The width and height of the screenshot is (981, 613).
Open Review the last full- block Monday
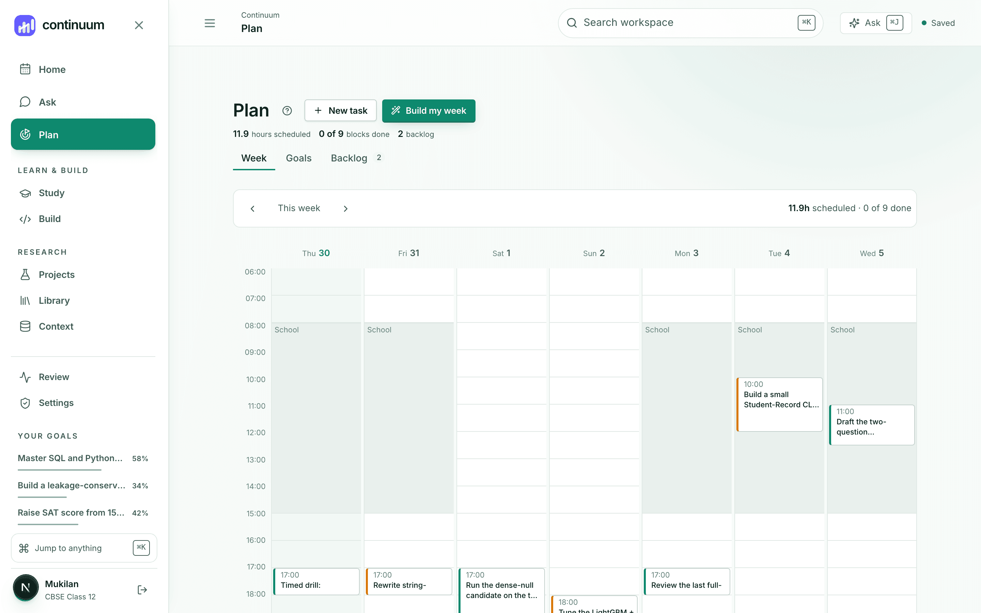click(x=687, y=581)
